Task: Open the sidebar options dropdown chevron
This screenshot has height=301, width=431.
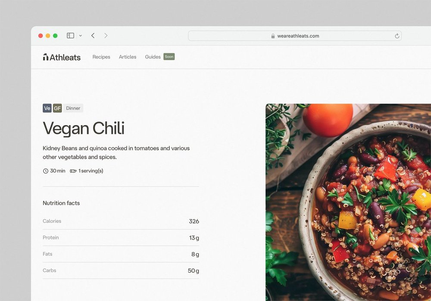Action: (x=81, y=36)
